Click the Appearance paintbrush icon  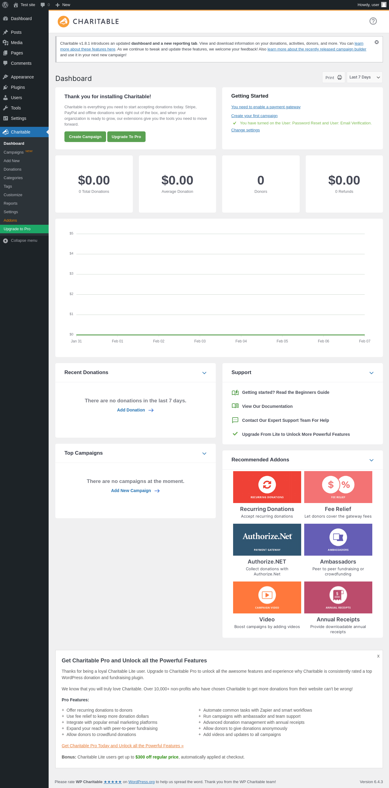click(x=5, y=77)
